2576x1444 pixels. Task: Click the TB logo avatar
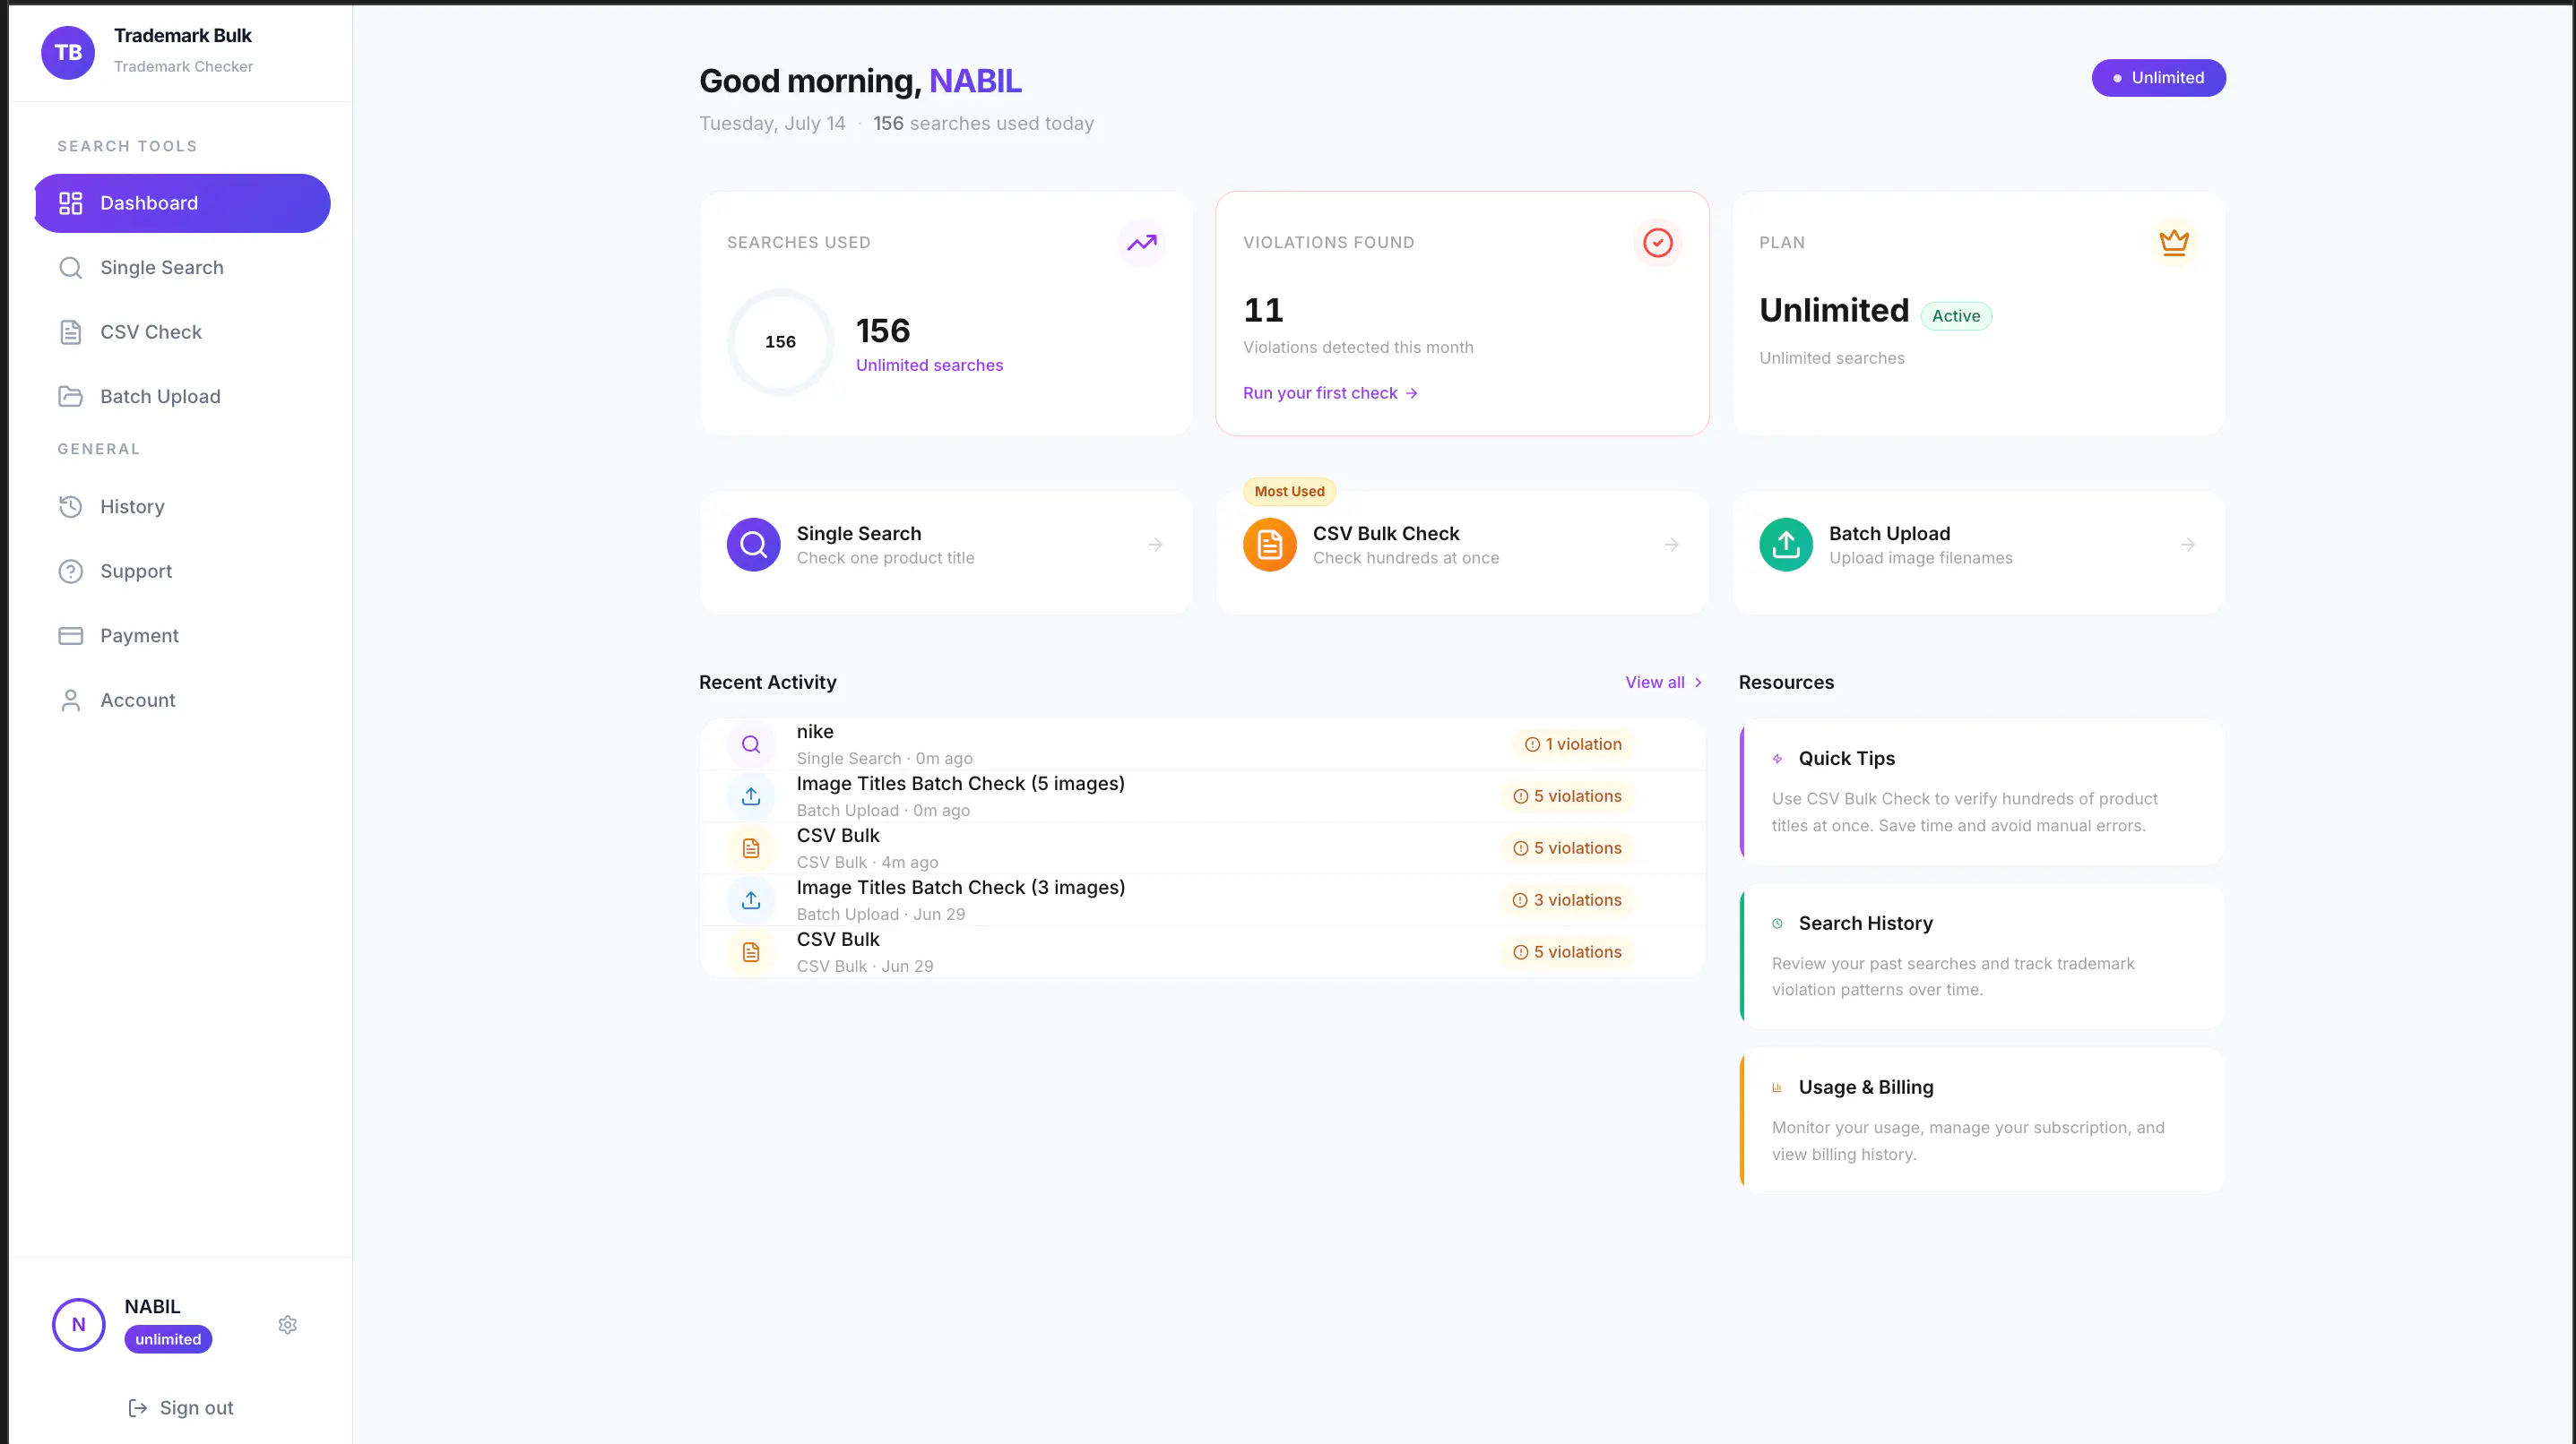68,52
